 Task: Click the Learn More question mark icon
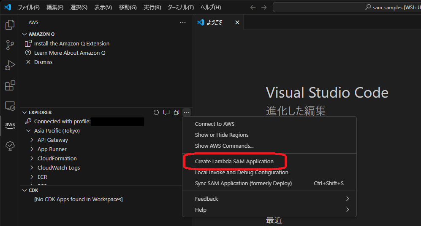tap(28, 53)
